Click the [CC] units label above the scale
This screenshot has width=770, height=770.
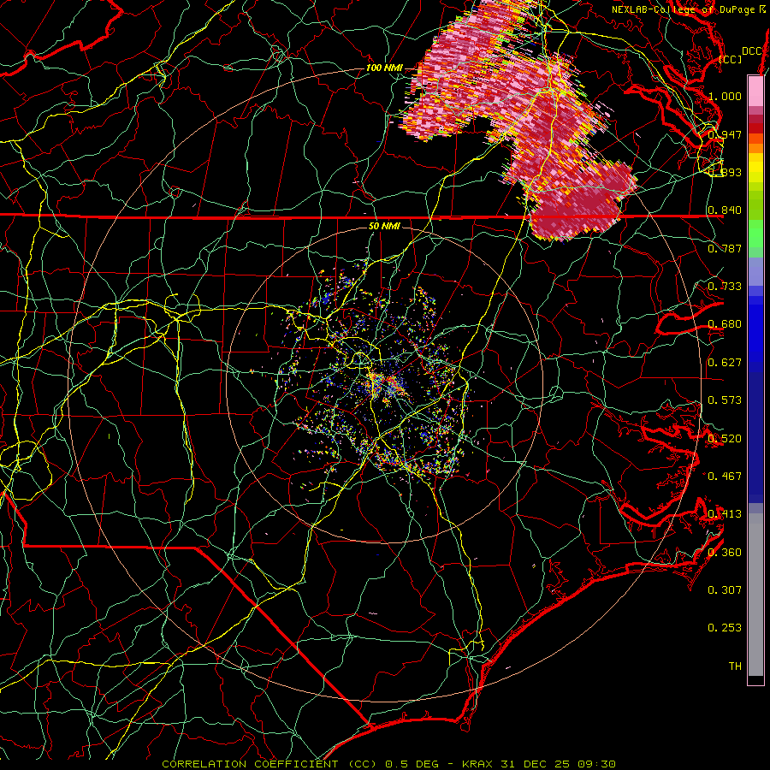(x=731, y=59)
